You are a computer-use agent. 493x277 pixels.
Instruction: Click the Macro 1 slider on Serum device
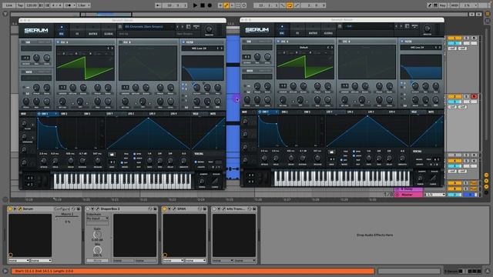pyautogui.click(x=67, y=217)
